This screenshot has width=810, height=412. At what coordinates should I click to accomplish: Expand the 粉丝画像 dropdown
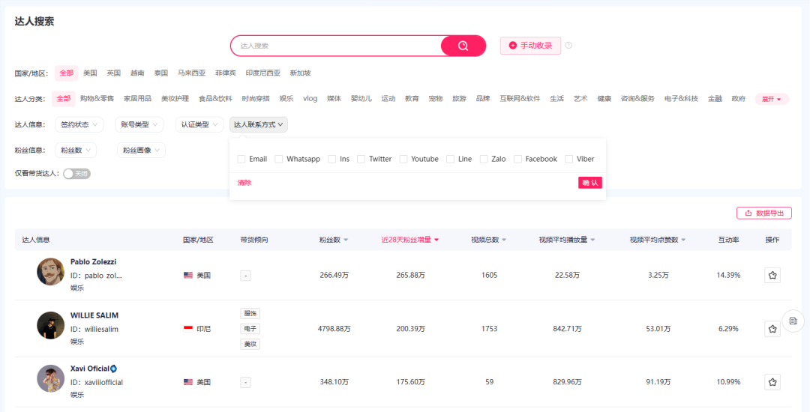point(141,151)
